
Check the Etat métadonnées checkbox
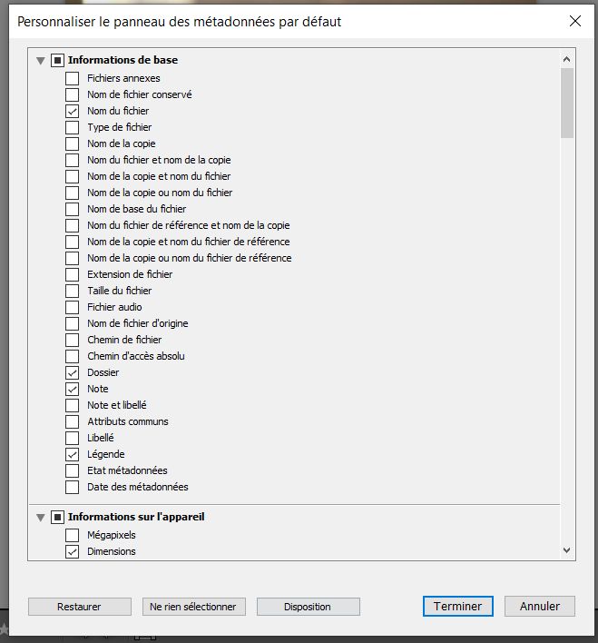[x=72, y=470]
